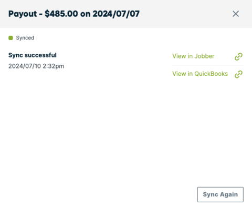
Task: Click the Sync successful heading
Action: click(x=33, y=55)
